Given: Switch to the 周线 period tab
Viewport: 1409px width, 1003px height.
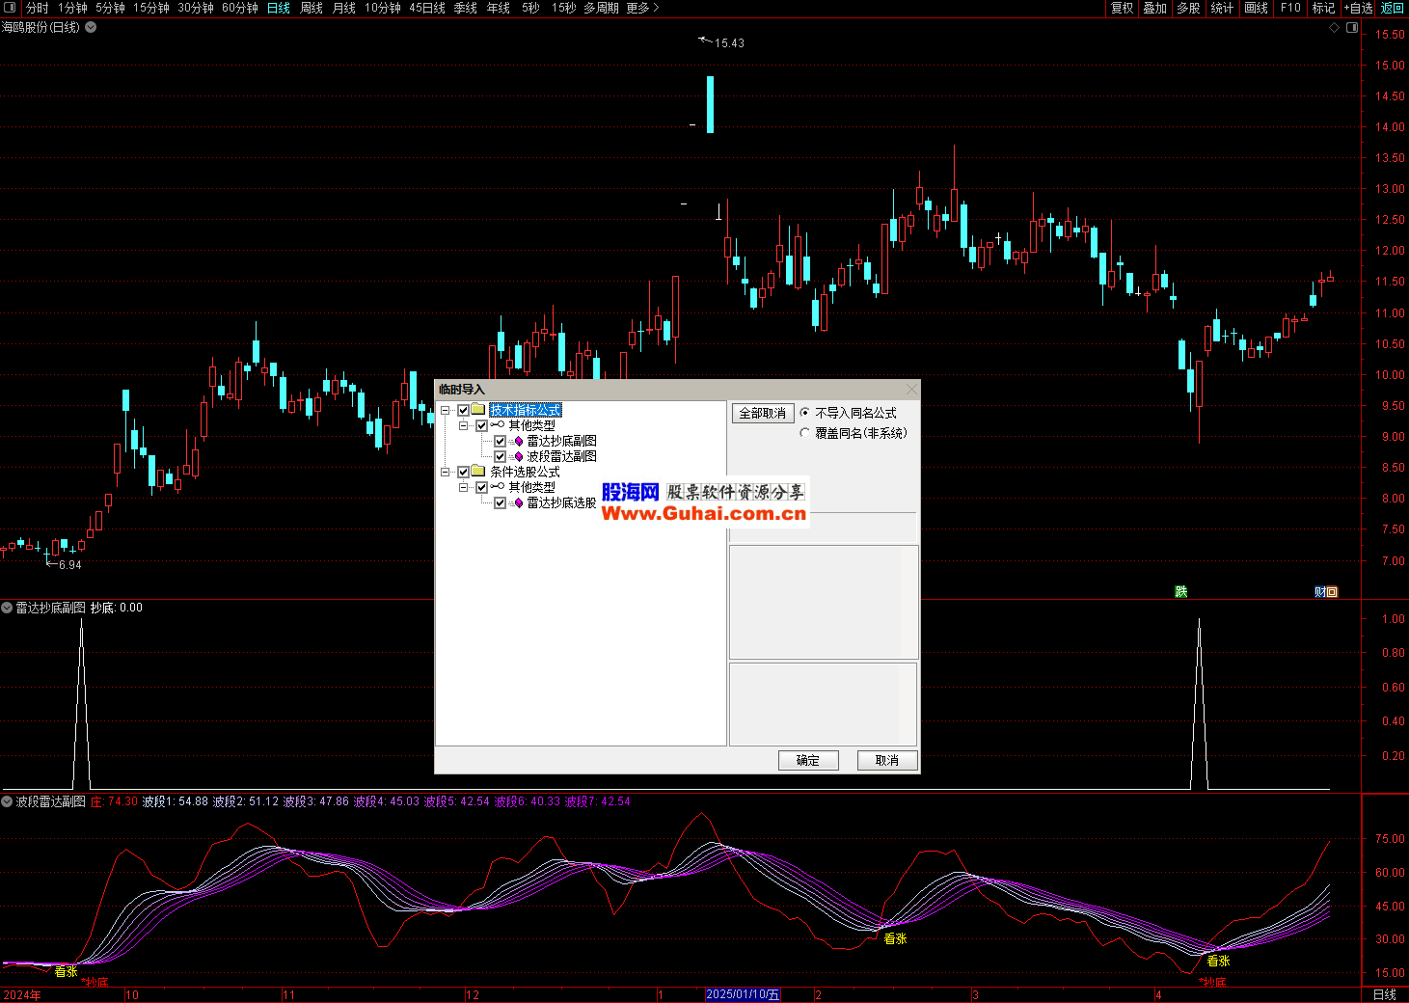Looking at the screenshot, I should (312, 8).
